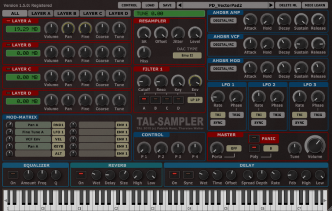332x211 pixels.
Task: Toggle Filter 1 routing for layer C
Action: tap(167, 99)
